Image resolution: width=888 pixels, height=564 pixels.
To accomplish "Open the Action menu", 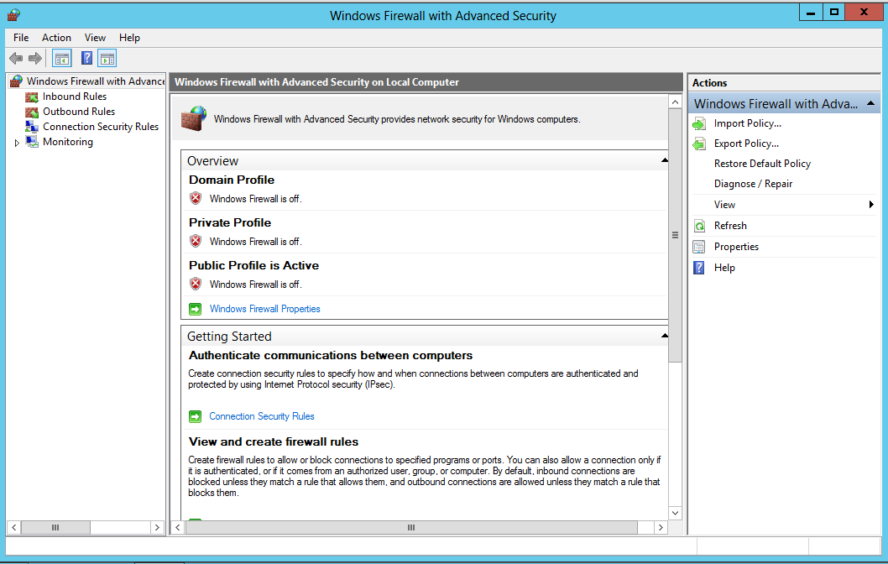I will [56, 38].
